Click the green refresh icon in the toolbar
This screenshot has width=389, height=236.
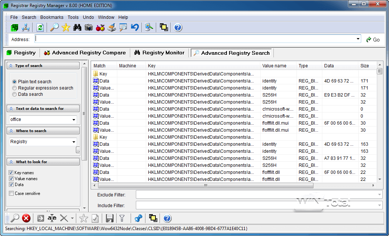(40, 27)
